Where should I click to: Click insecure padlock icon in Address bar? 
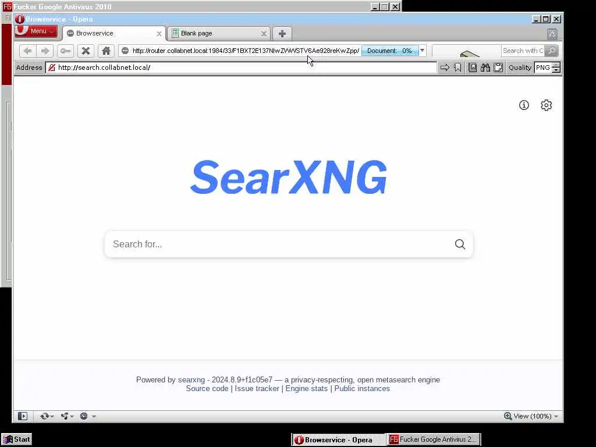pyautogui.click(x=52, y=68)
